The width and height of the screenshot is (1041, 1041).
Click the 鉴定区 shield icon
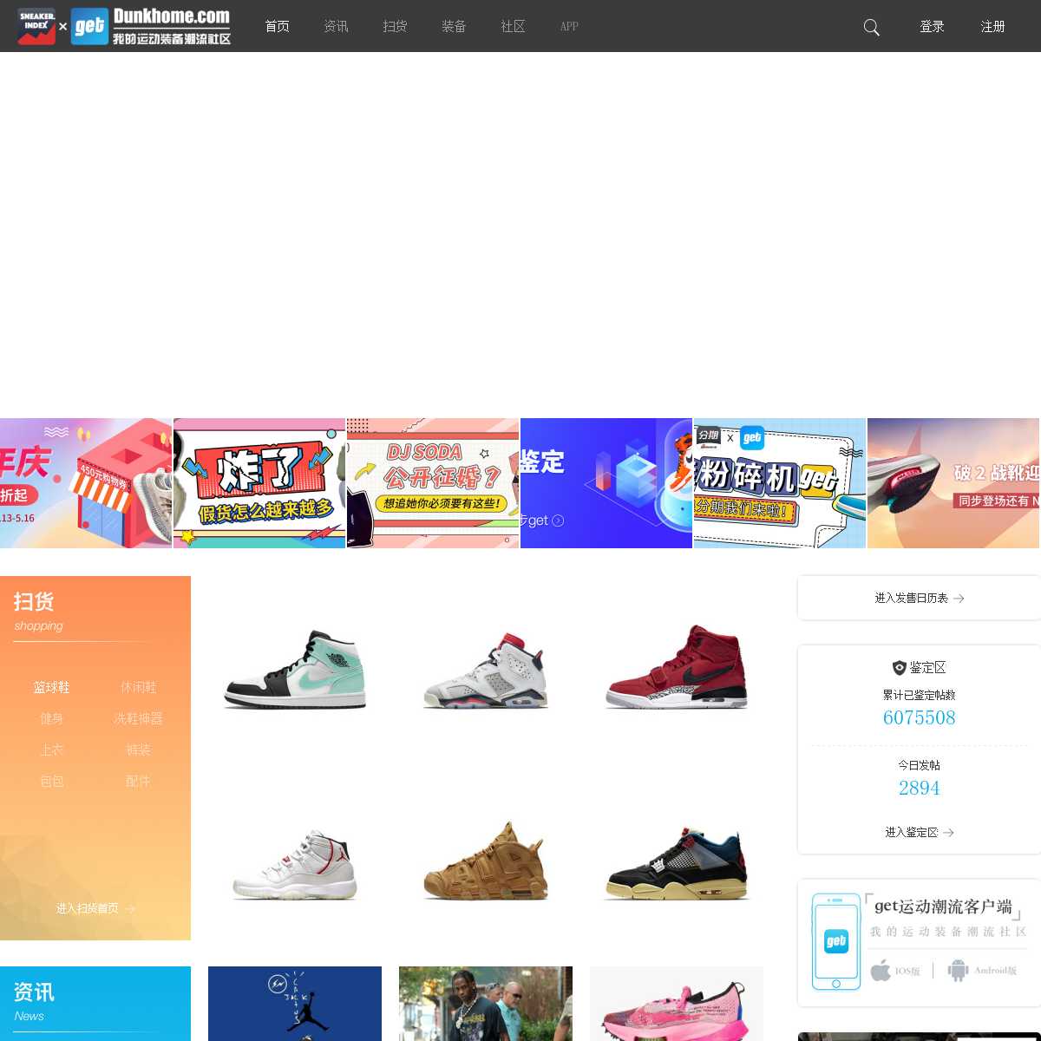[900, 667]
